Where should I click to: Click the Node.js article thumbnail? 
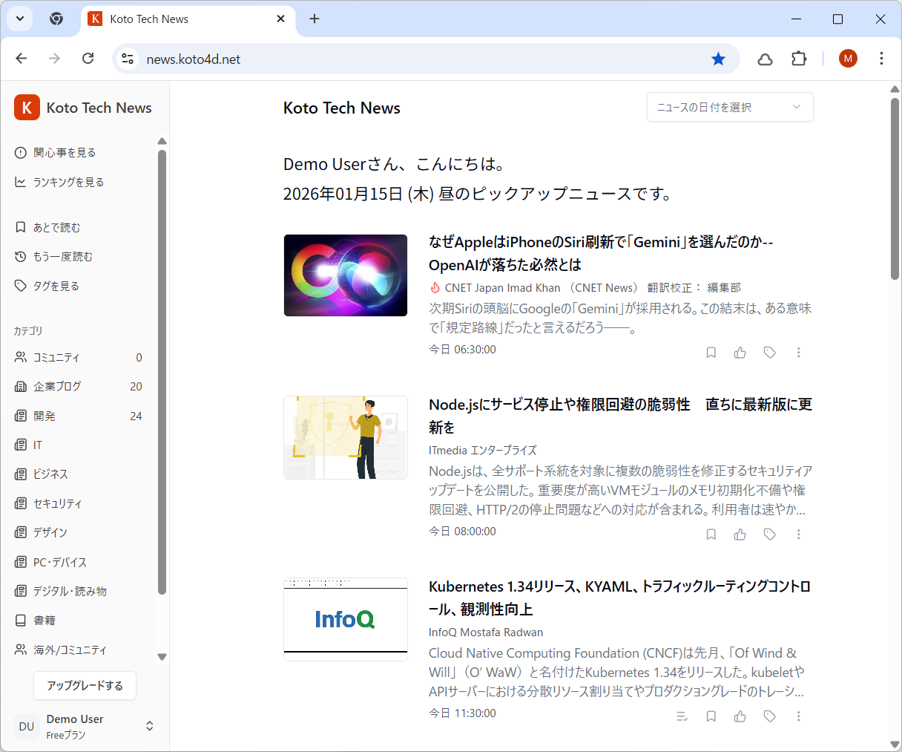click(346, 437)
